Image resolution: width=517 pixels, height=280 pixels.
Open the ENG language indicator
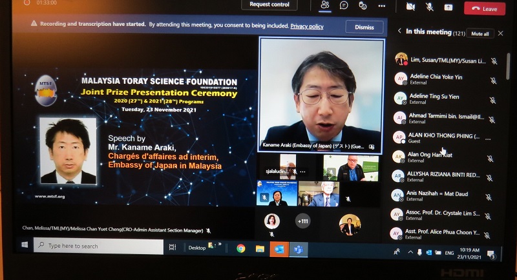pyautogui.click(x=449, y=253)
